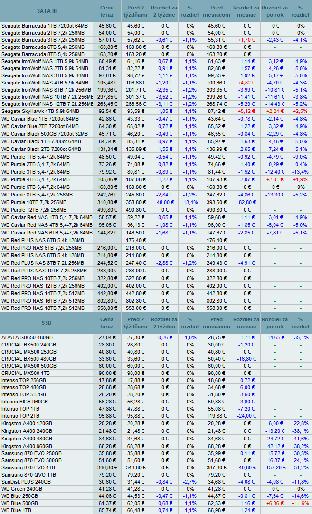This screenshot has height=514, width=312.
Task: Select "119,88 €" in Intenso TOP 2TB row
Action: point(217,416)
